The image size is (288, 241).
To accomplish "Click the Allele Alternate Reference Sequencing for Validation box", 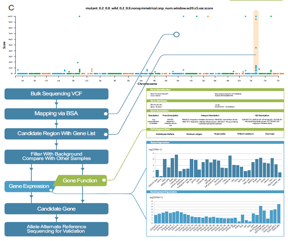I will click(56, 229).
